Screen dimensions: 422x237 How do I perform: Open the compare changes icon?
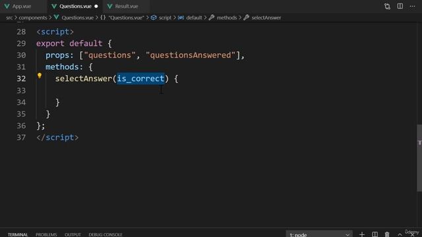click(x=387, y=6)
